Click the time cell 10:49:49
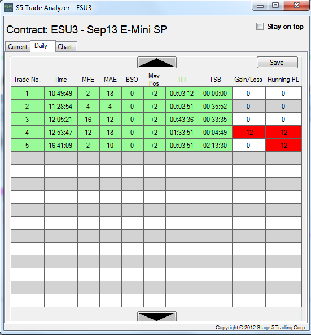 (x=61, y=93)
